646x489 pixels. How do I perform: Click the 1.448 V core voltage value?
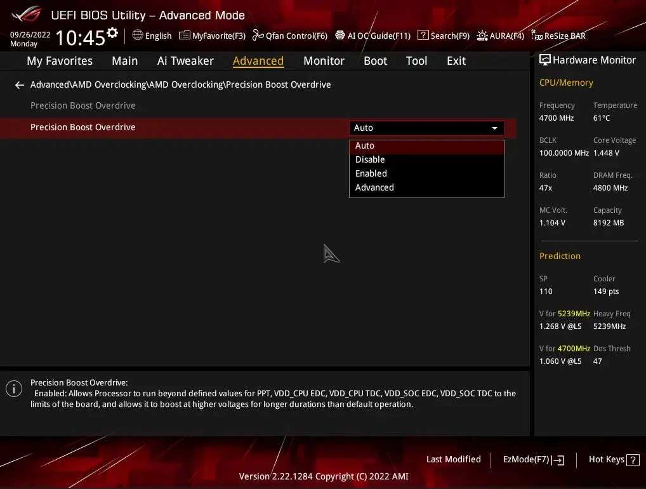tap(606, 153)
